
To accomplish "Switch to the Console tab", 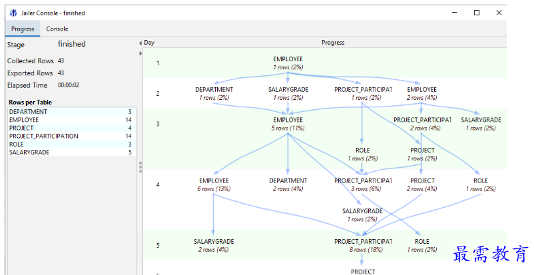I will click(57, 29).
